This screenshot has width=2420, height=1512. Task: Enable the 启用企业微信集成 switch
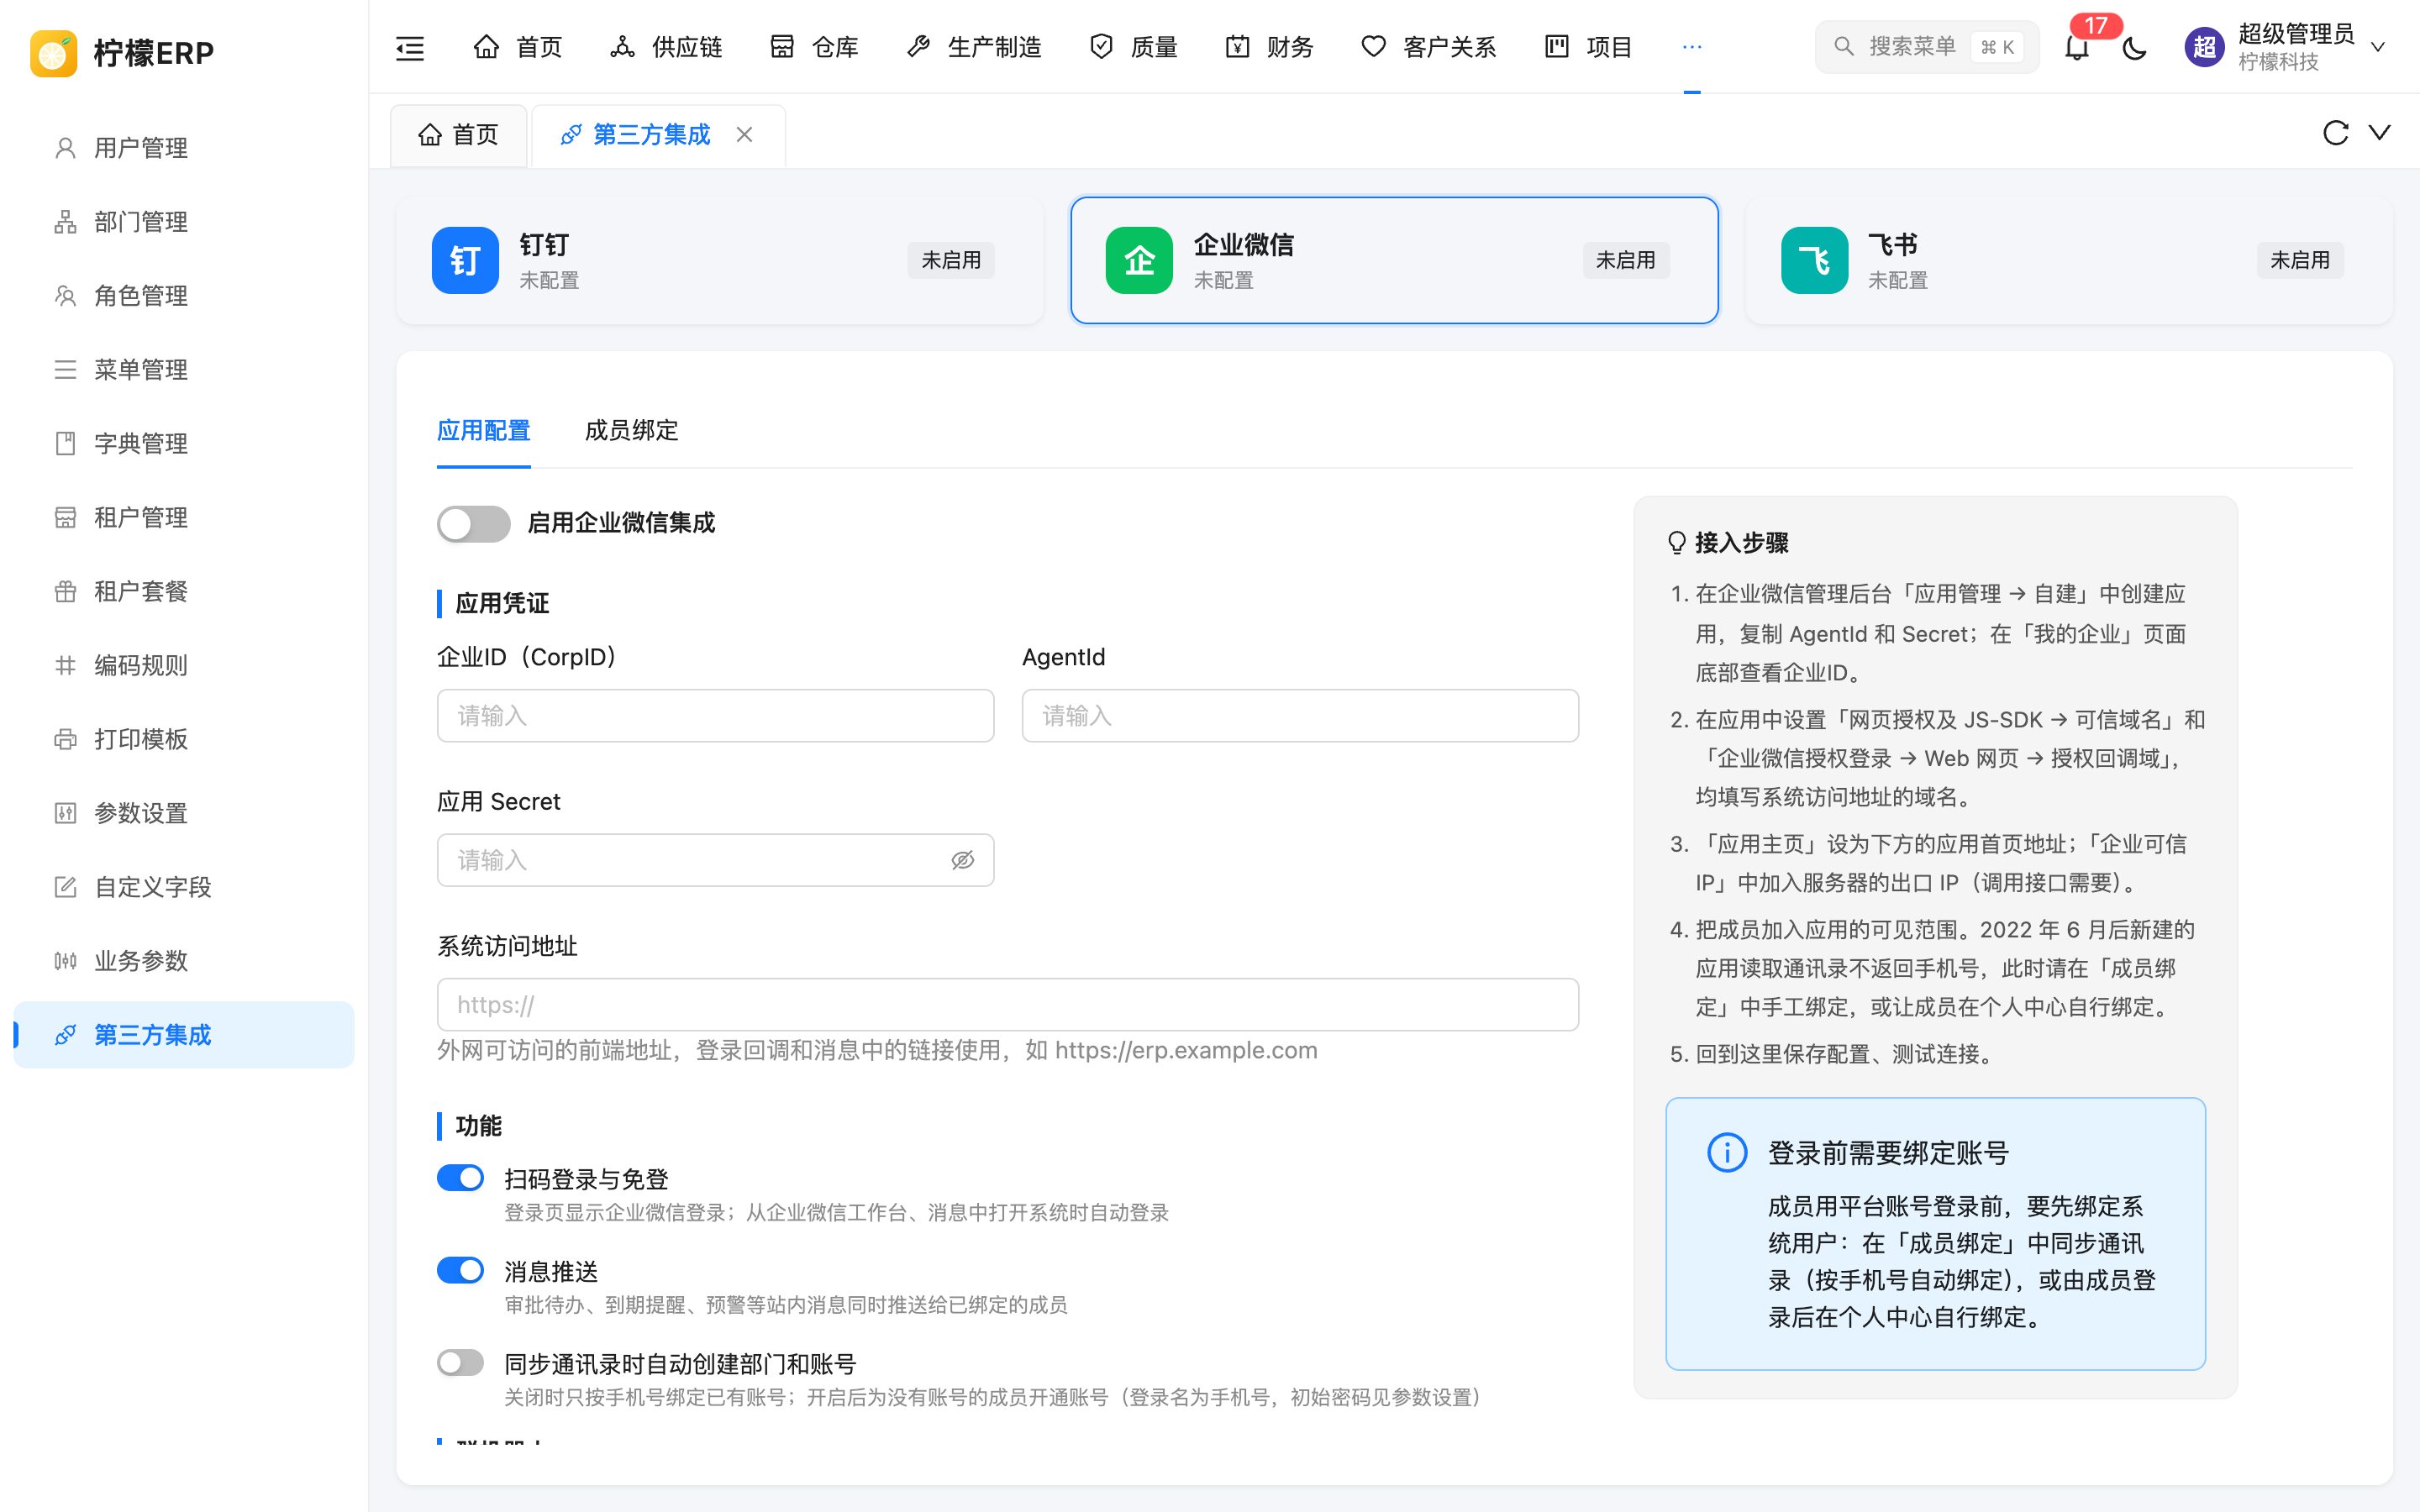click(473, 524)
